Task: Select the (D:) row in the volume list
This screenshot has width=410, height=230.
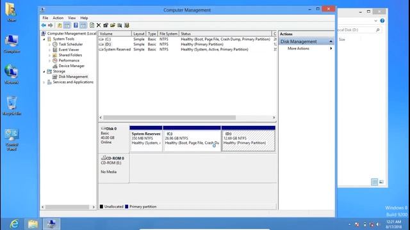Action: [x=187, y=44]
